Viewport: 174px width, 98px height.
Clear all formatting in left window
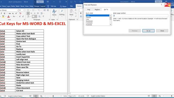pos(20,13)
